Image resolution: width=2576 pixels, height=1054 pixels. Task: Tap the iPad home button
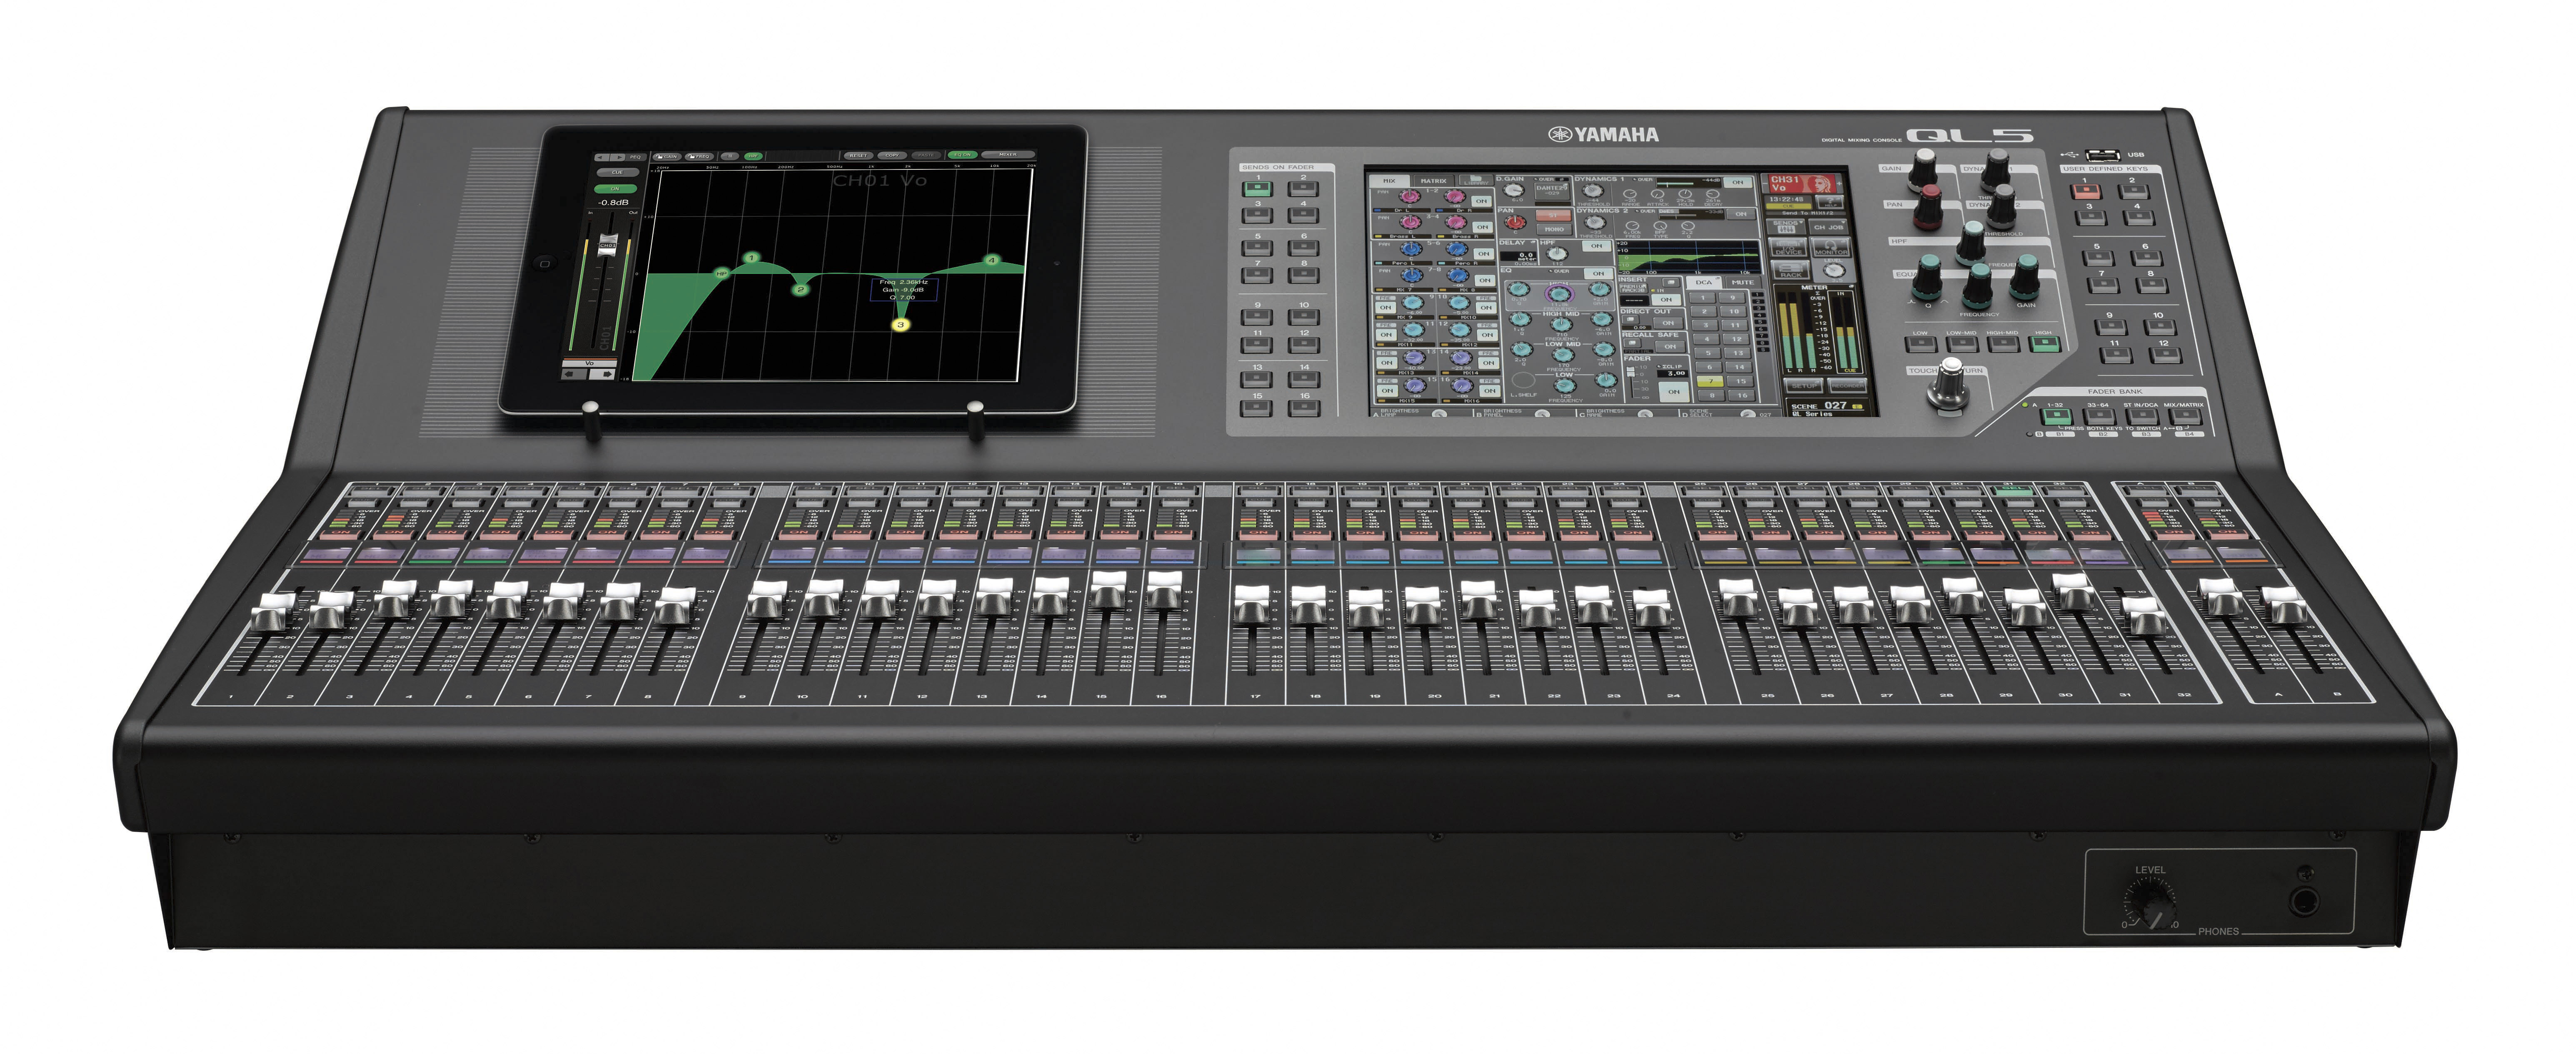tap(545, 264)
